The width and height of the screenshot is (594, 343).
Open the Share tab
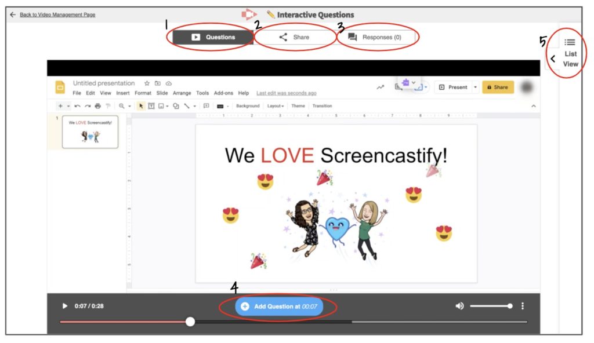pos(295,37)
